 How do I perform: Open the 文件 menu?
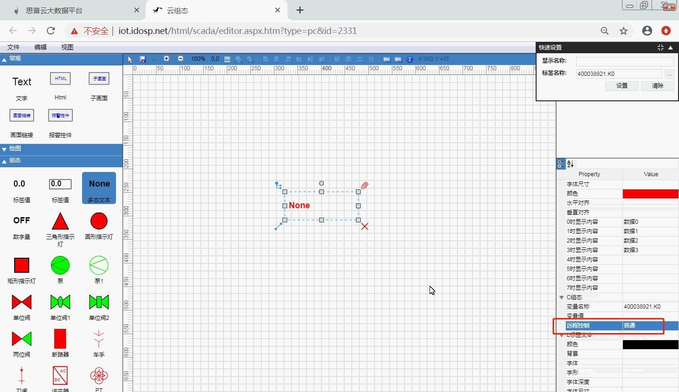(x=14, y=47)
